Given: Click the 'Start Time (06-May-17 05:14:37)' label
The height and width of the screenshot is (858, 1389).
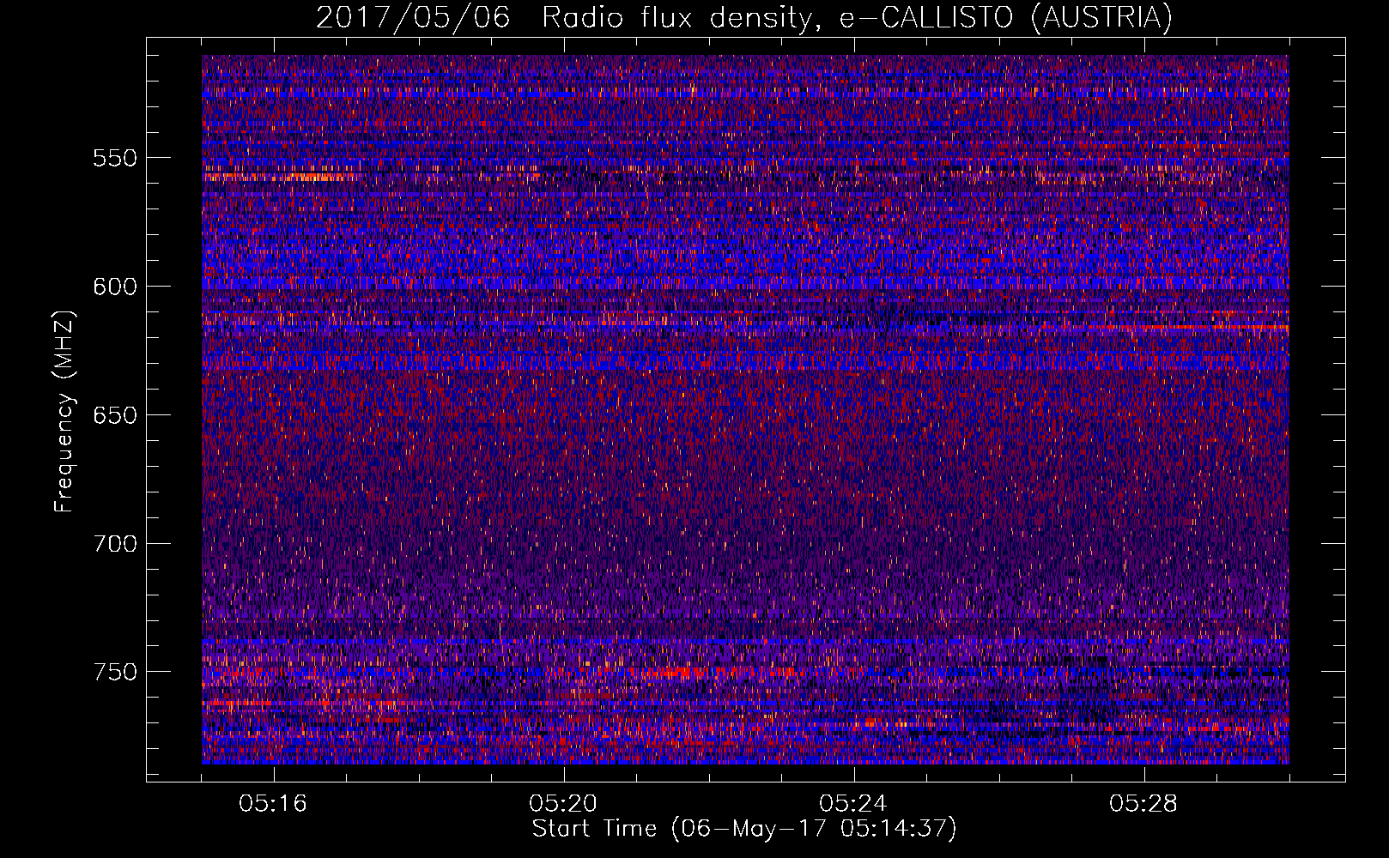Looking at the screenshot, I should (744, 829).
